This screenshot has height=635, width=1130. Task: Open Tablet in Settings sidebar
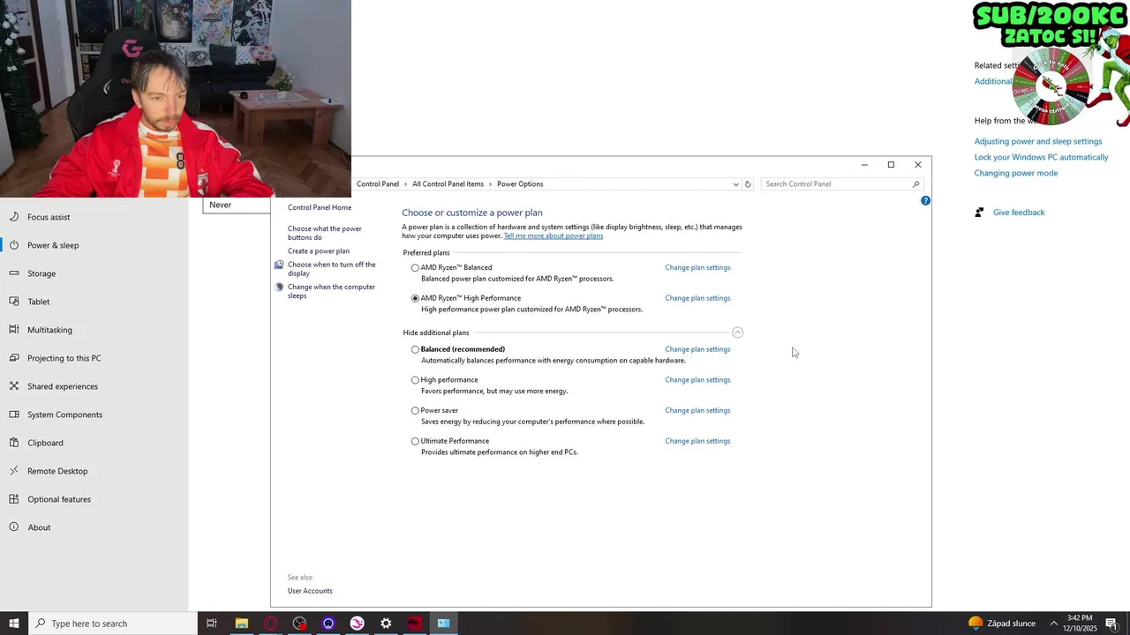tap(94, 302)
